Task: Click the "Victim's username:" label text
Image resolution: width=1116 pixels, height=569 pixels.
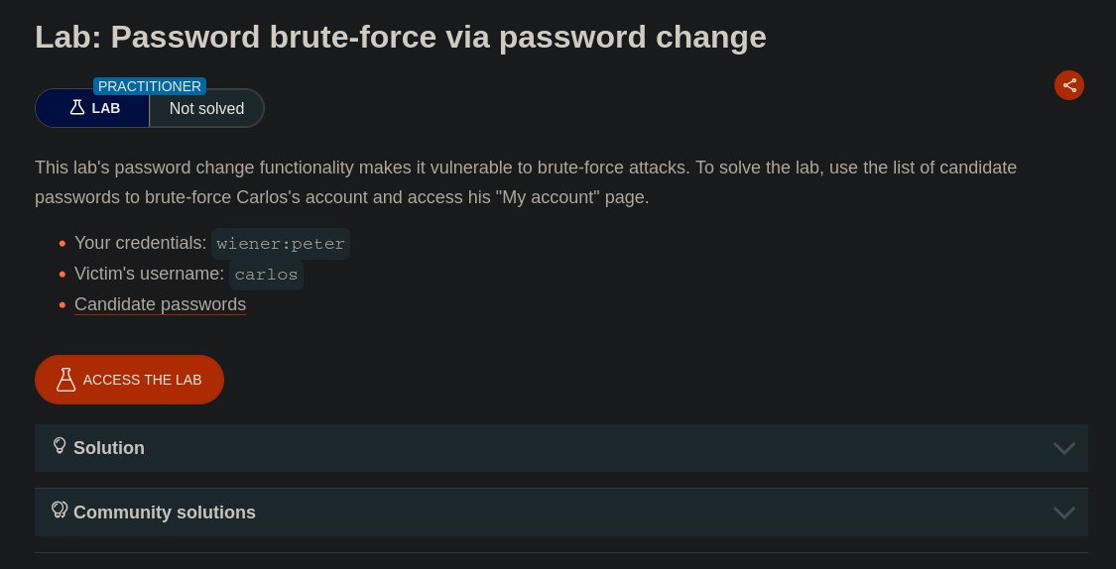Action: click(x=149, y=274)
